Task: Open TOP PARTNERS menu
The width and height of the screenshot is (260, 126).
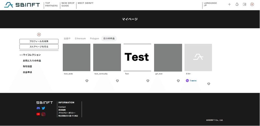Action: coord(51,5)
